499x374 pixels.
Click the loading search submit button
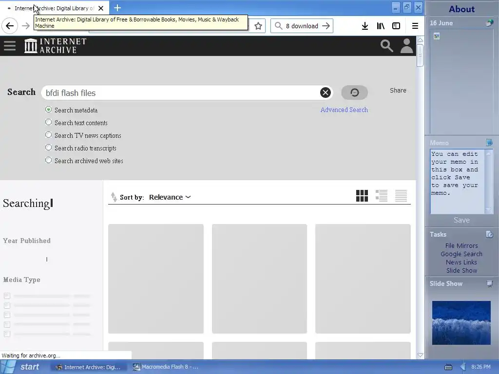coord(355,92)
